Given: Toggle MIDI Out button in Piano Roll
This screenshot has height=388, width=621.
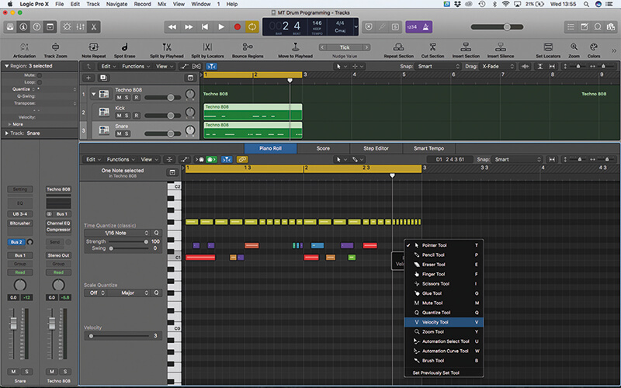Looking at the screenshot, I should pyautogui.click(x=210, y=160).
